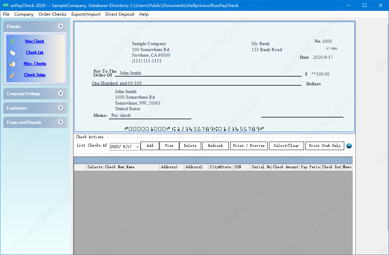Screen dimensions: 389x255
Task: Open the Company menu
Action: (x=24, y=14)
